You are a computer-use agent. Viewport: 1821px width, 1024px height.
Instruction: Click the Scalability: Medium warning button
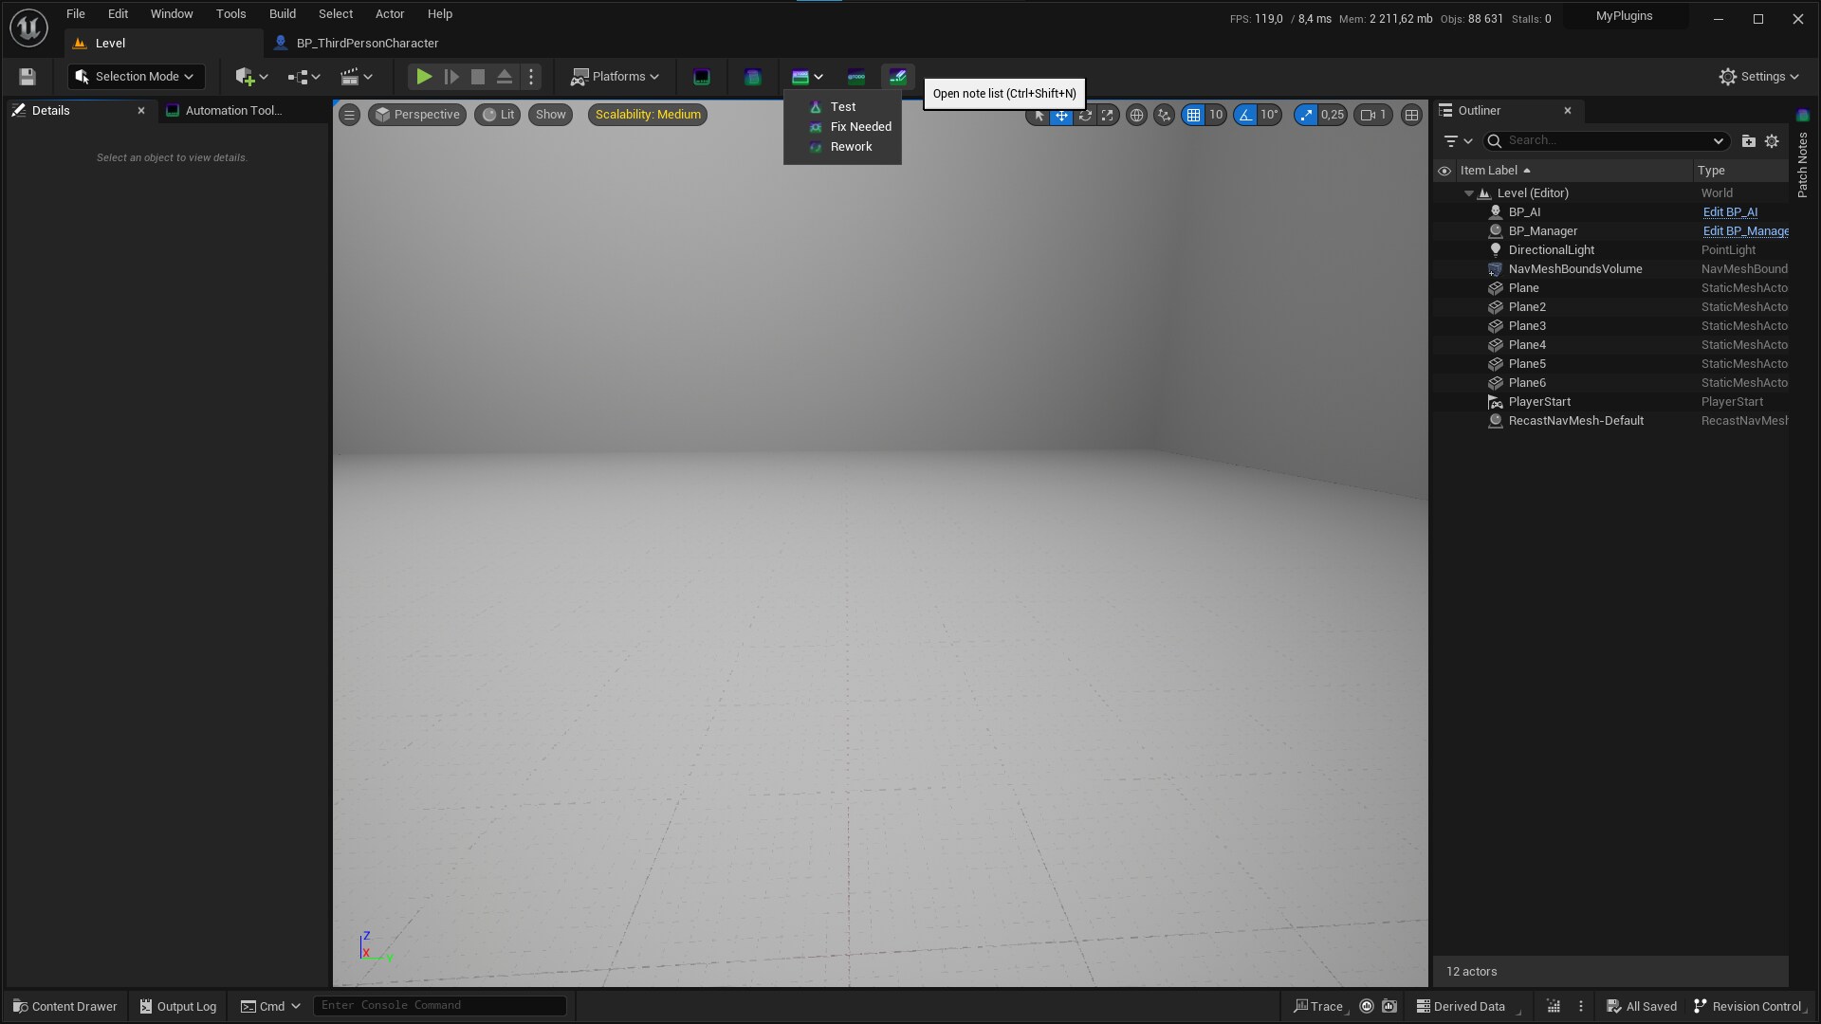click(x=648, y=115)
